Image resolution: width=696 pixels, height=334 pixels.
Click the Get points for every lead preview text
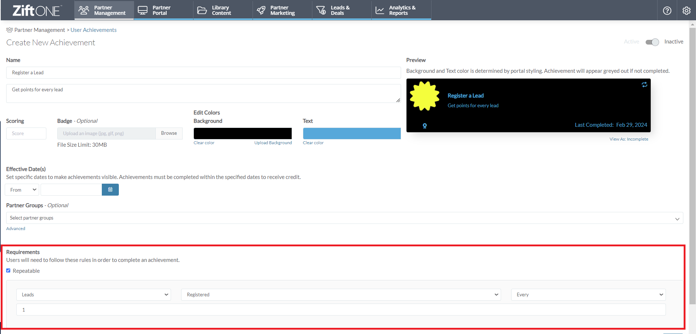pos(473,106)
